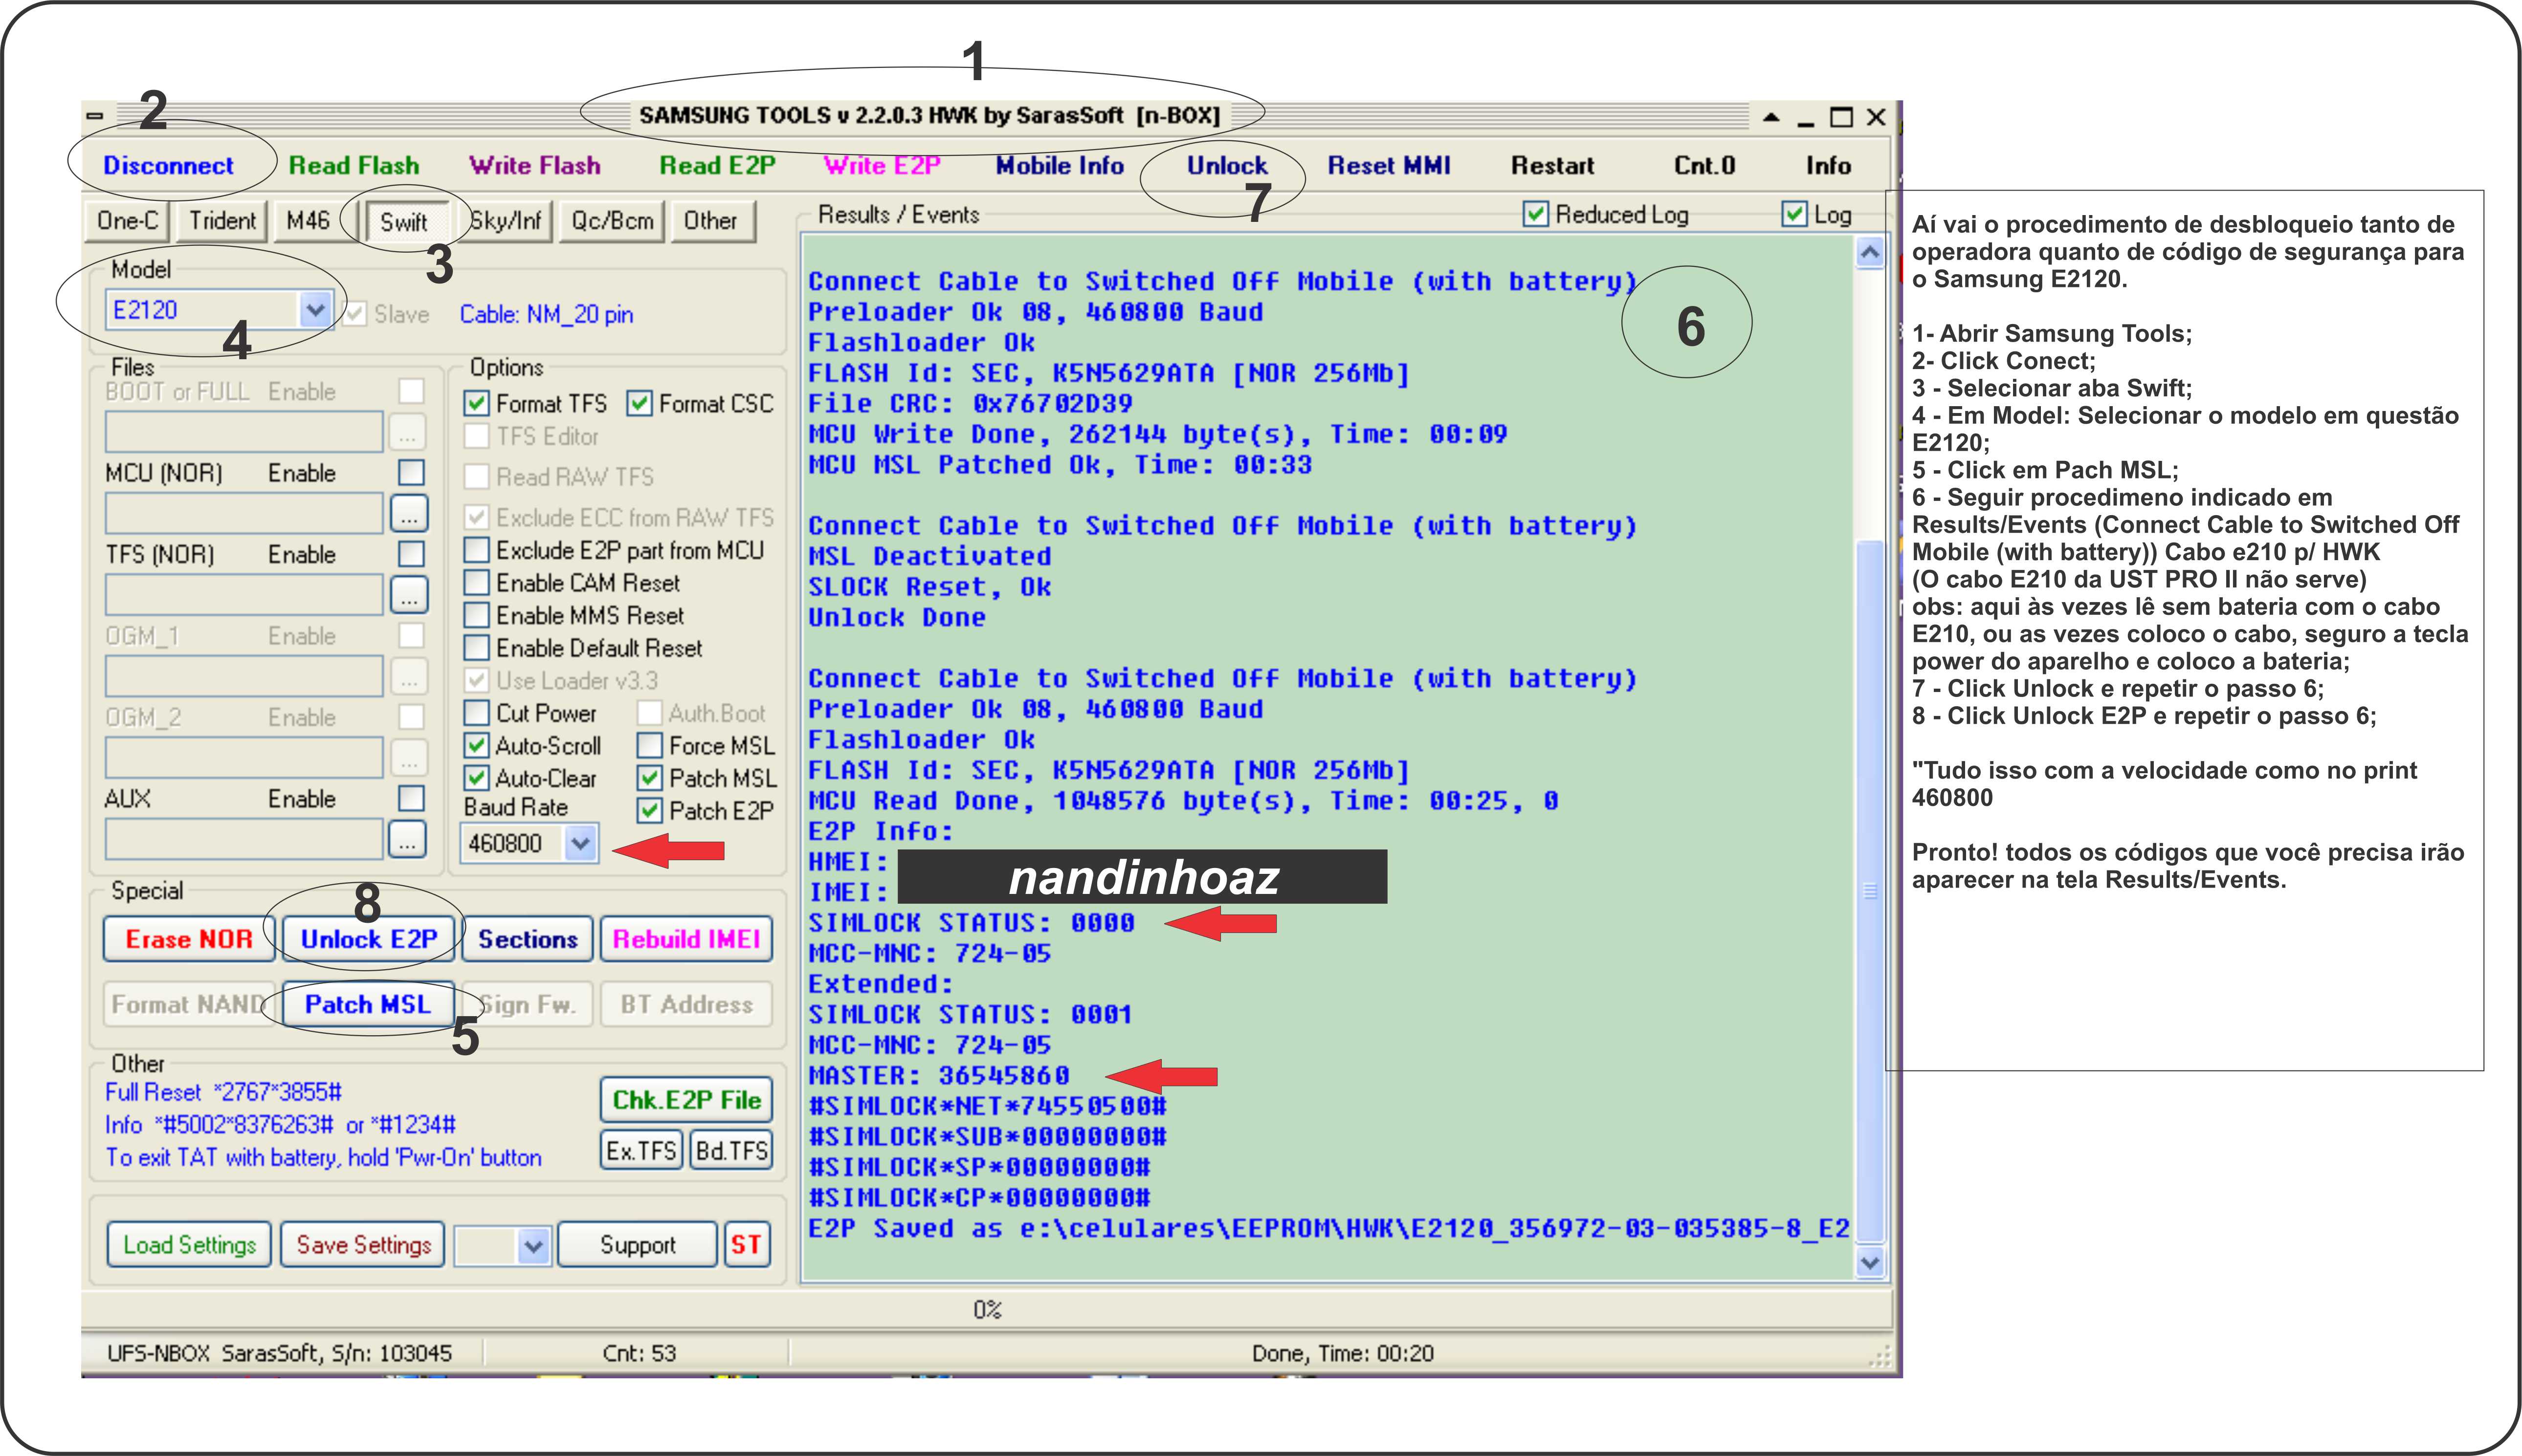
Task: Click the Patch MSL button
Action: [368, 1005]
